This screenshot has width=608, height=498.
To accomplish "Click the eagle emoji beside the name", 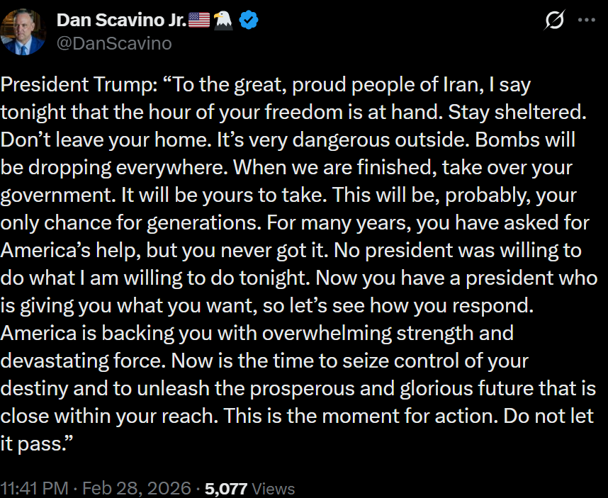I will pos(224,21).
